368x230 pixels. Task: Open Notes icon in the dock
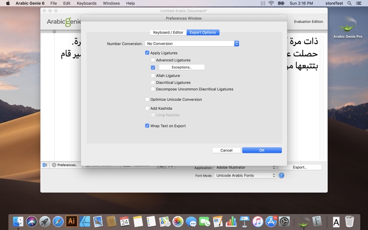138,221
